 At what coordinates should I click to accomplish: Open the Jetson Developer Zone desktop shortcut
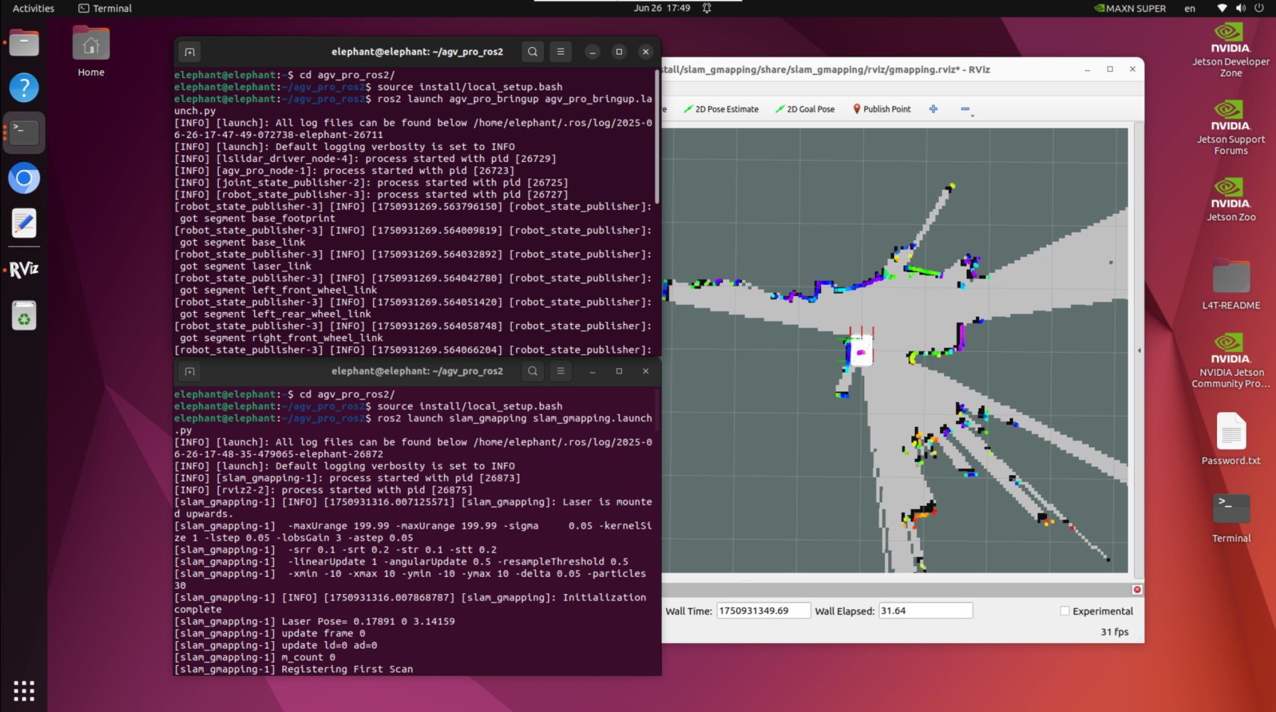[1231, 50]
